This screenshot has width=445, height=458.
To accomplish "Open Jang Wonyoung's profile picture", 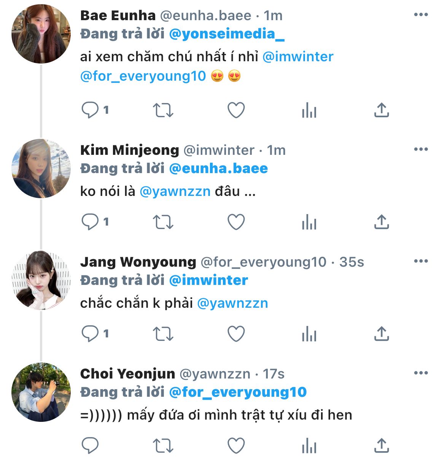I will click(x=41, y=280).
